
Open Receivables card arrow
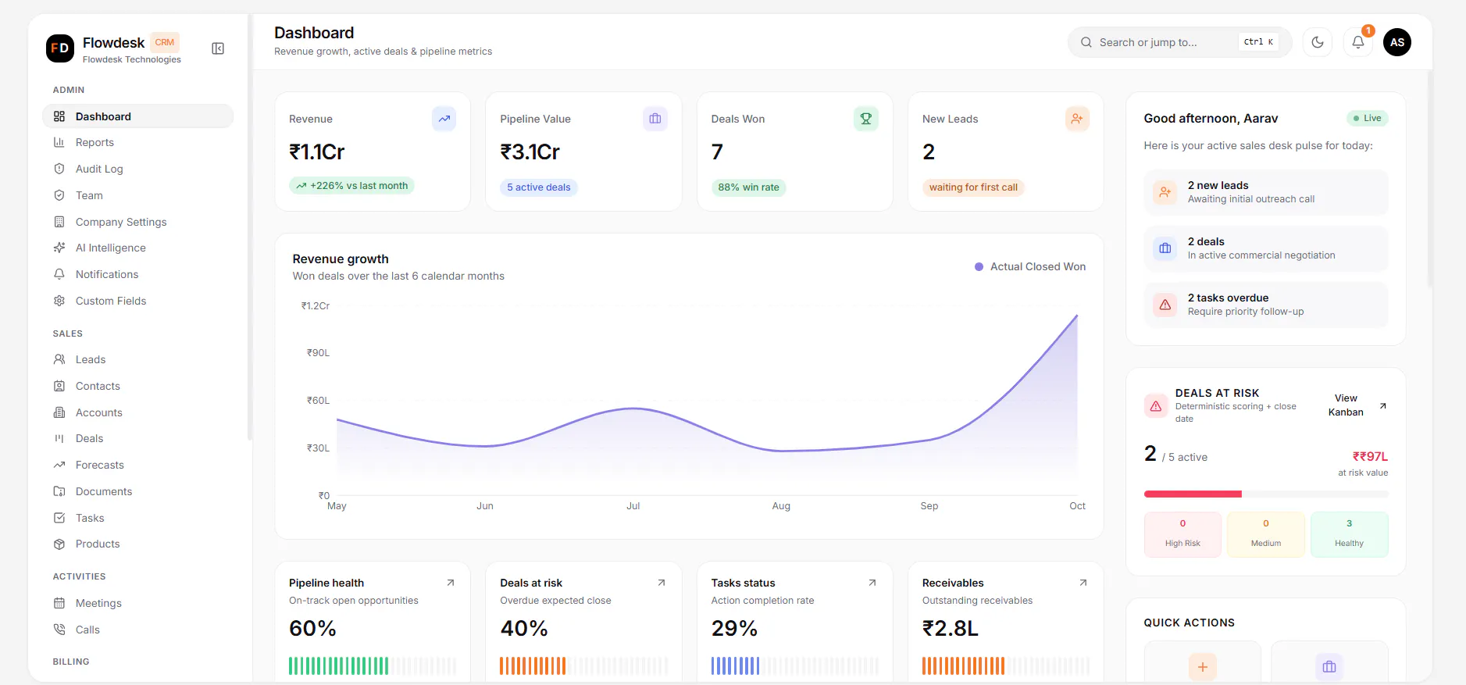1083,583
